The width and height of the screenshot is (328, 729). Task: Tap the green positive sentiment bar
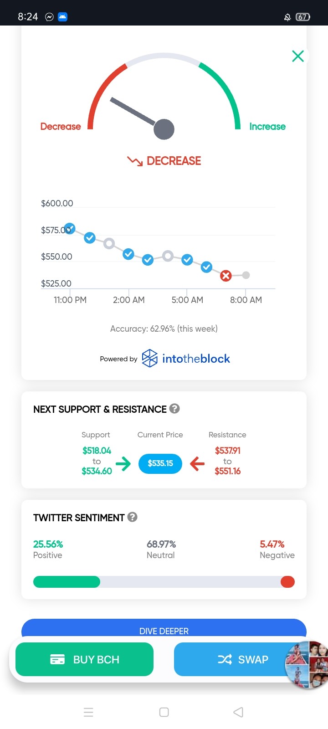pyautogui.click(x=67, y=582)
